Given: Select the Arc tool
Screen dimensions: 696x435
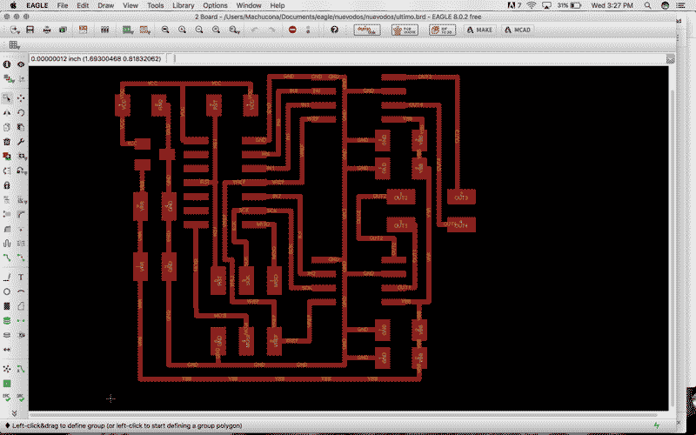Looking at the screenshot, I should [x=21, y=291].
